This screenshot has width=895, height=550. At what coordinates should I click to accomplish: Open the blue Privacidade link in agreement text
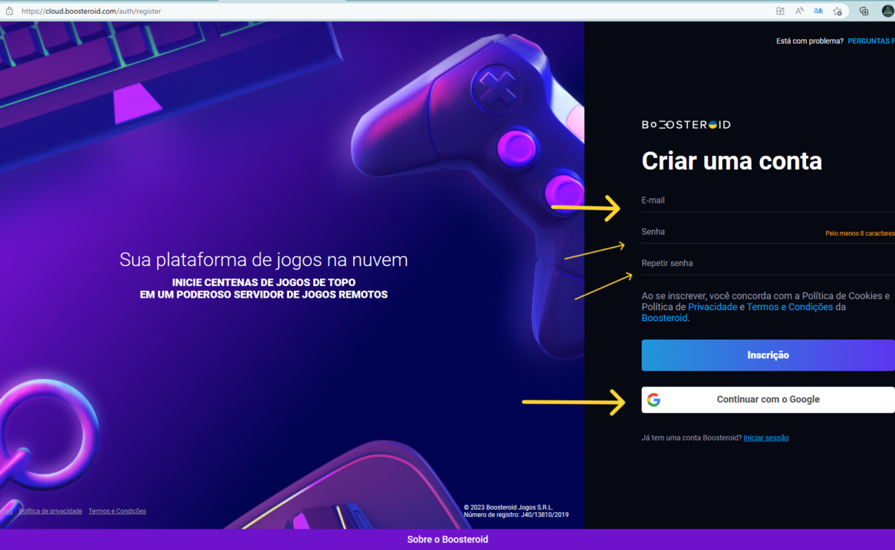click(x=713, y=307)
